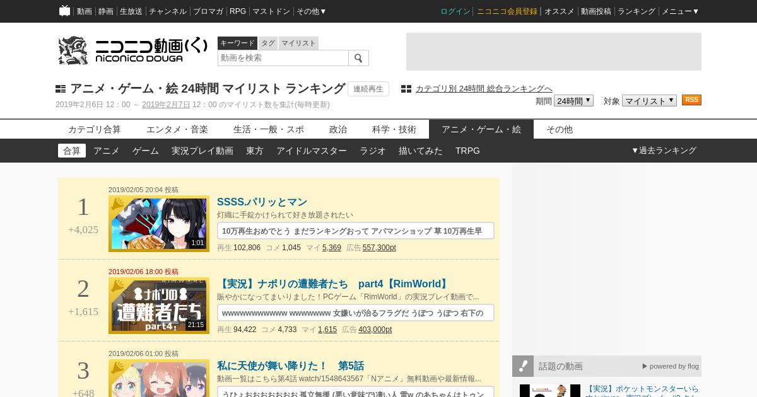The image size is (757, 397).
Task: Switch to 生活・一般・スポ category tab
Action: pos(269,129)
